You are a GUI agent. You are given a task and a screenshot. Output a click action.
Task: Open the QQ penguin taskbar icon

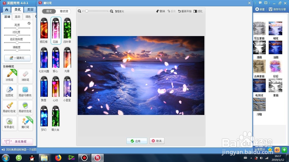[32, 158]
